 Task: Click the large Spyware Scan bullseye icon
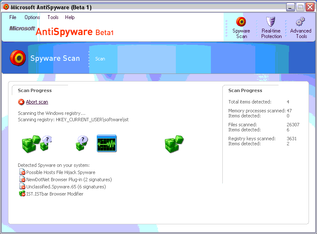pyautogui.click(x=18, y=58)
